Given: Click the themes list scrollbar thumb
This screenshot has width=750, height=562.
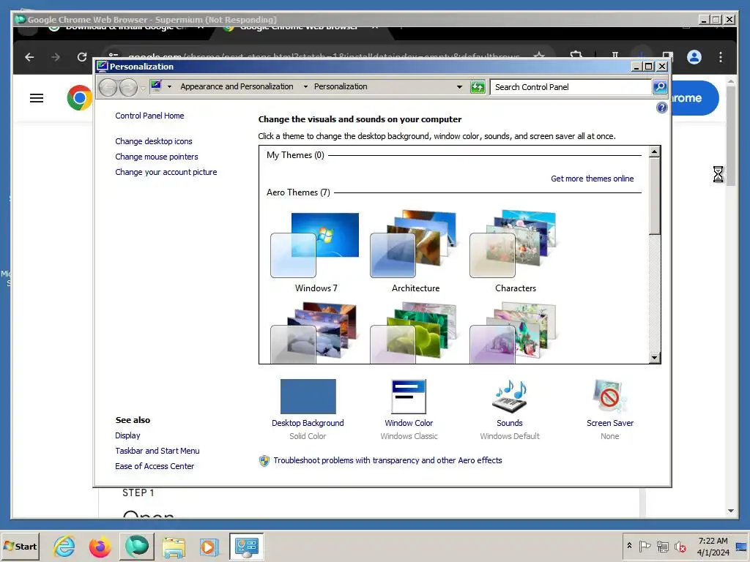Looking at the screenshot, I should tap(654, 196).
